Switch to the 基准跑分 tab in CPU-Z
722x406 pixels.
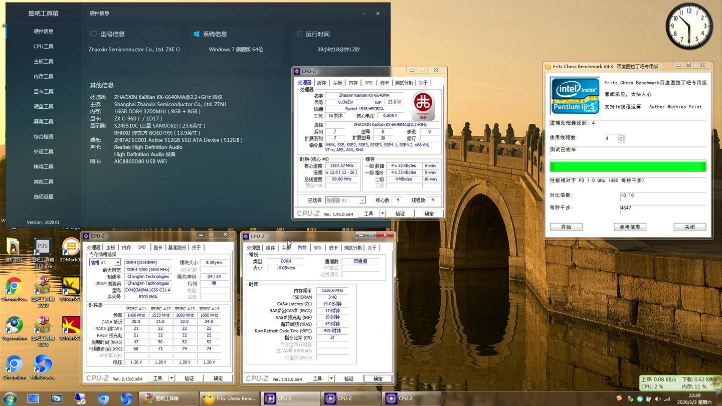[176, 248]
